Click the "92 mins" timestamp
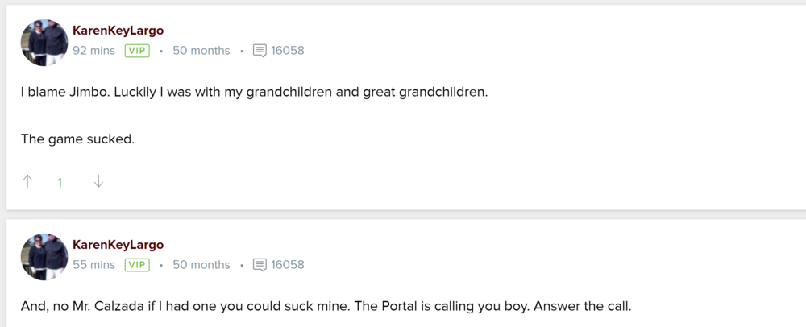The width and height of the screenshot is (806, 327). tap(93, 51)
